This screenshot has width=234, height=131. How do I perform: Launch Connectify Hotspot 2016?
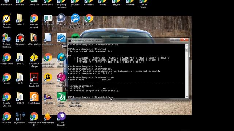(x=75, y=21)
